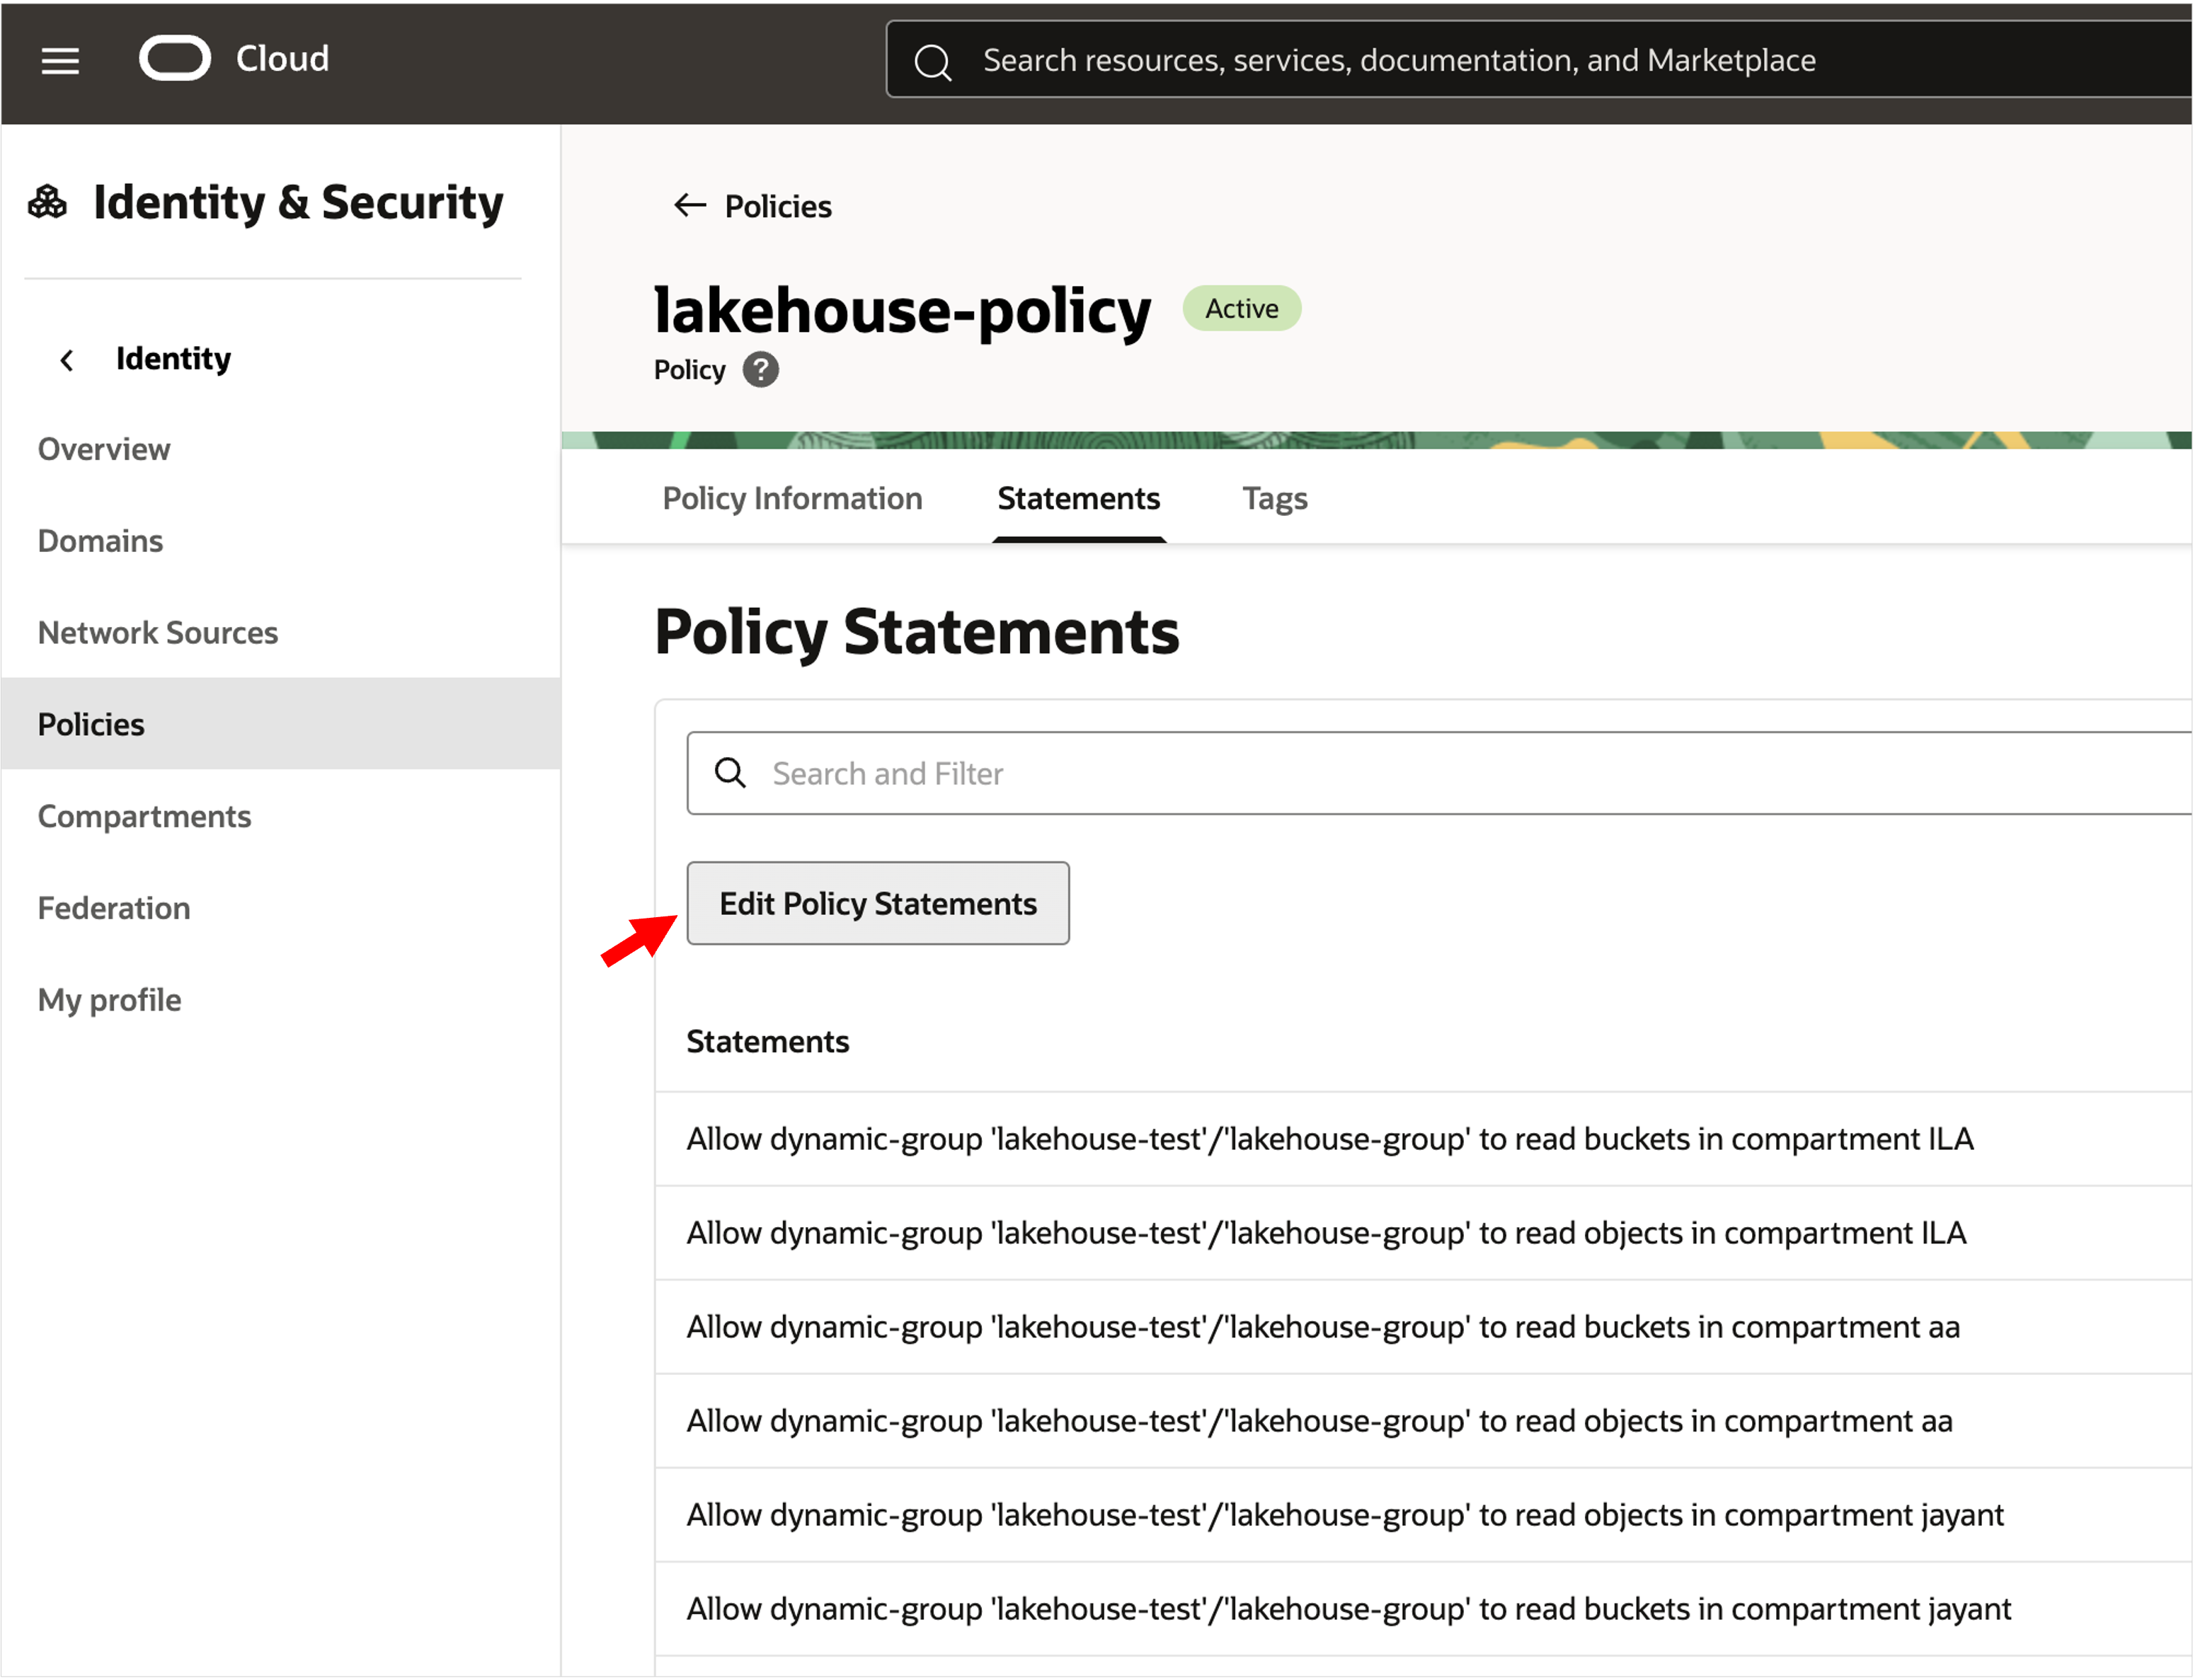Select the Statements tab
This screenshot has height=1680, width=2193.
1078,498
